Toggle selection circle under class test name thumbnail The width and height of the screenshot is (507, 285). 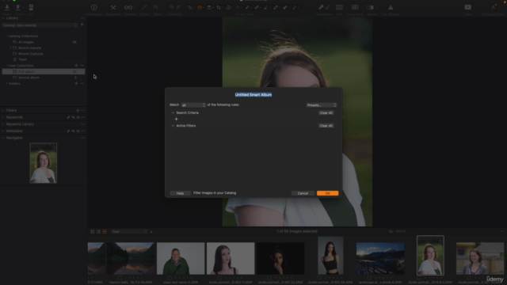pyautogui.click(x=170, y=278)
